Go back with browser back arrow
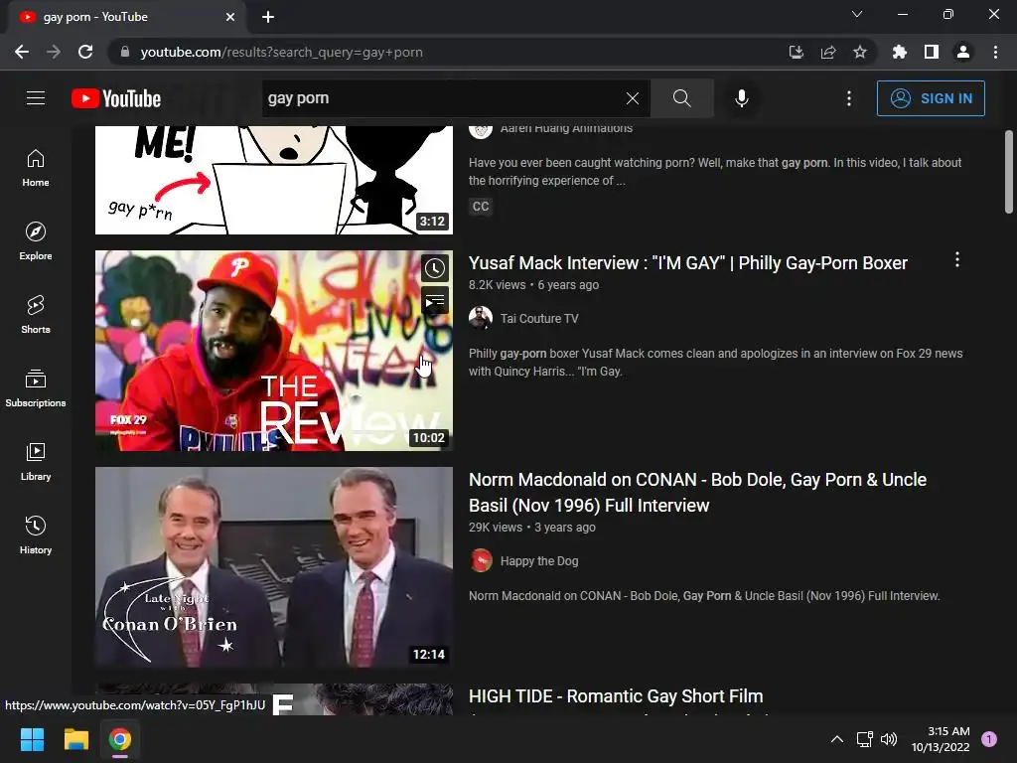The image size is (1017, 763). point(22,52)
